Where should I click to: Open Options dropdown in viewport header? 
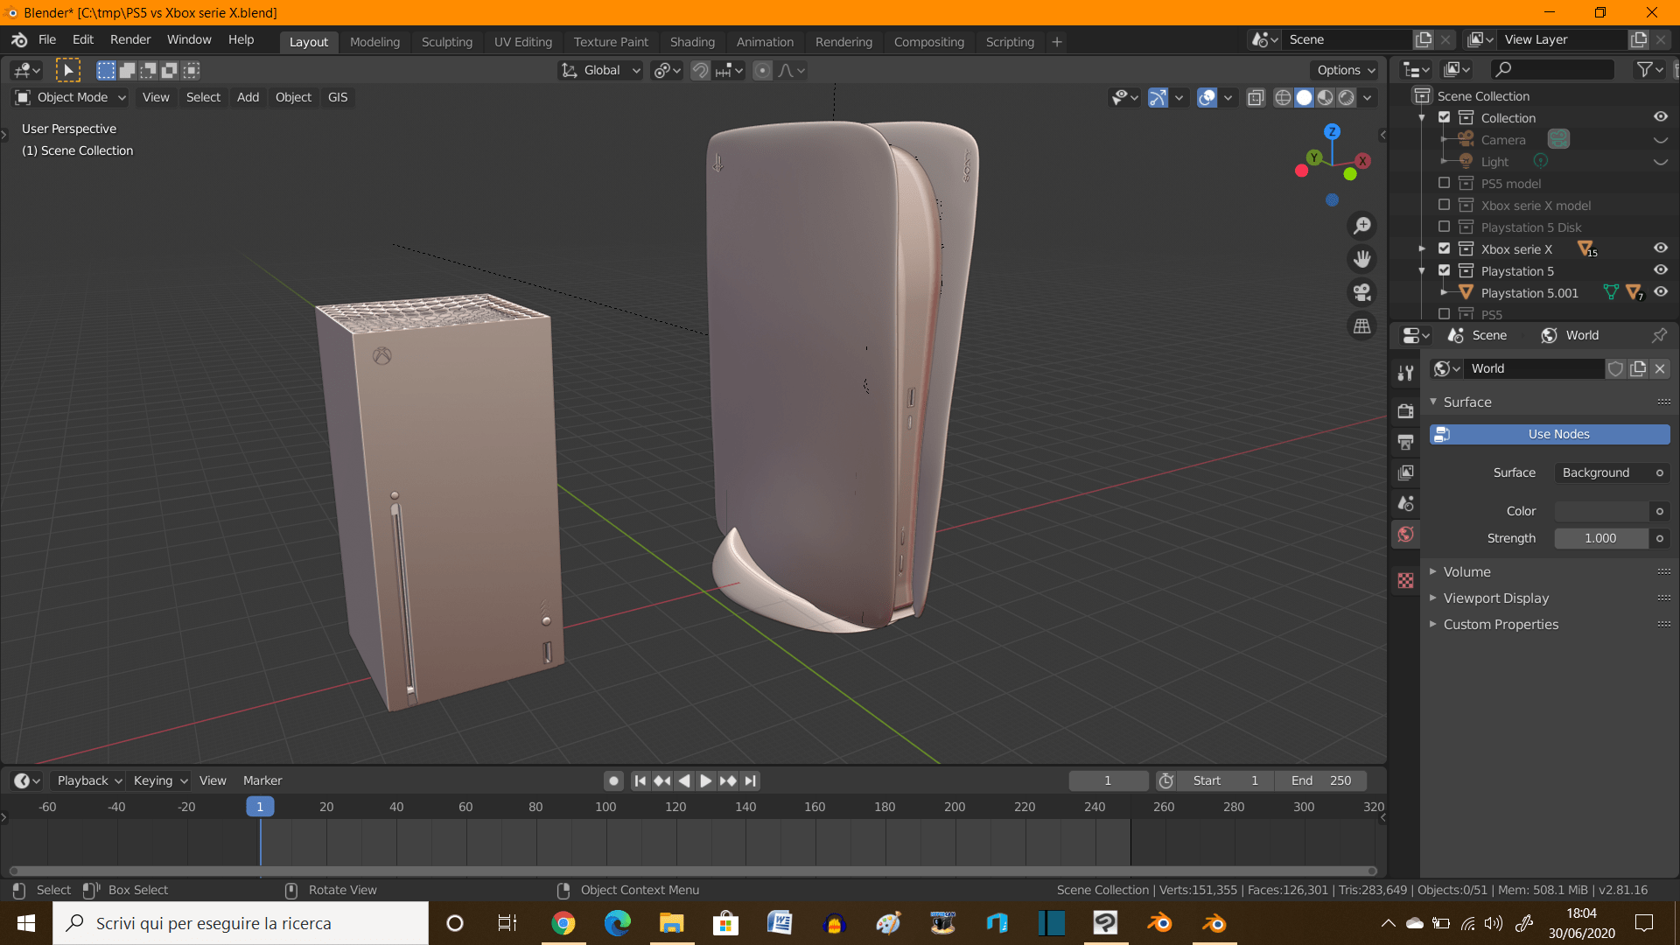1346,70
